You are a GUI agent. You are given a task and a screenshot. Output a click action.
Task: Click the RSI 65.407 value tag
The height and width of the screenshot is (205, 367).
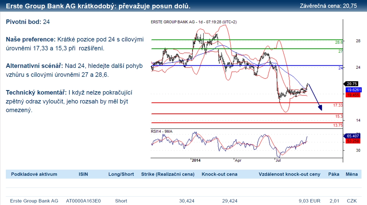352,136
